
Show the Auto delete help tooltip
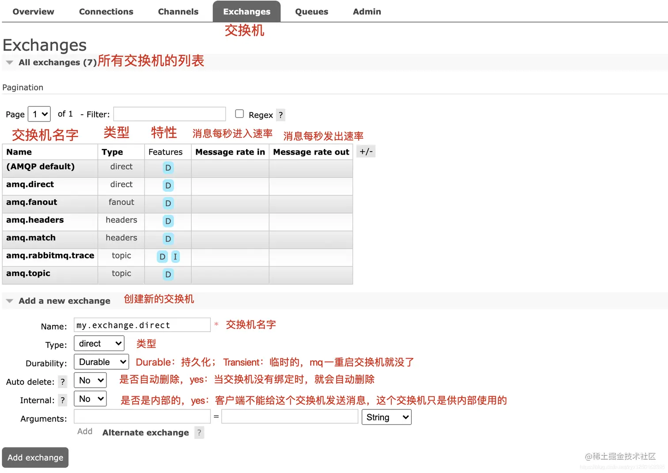pos(63,382)
